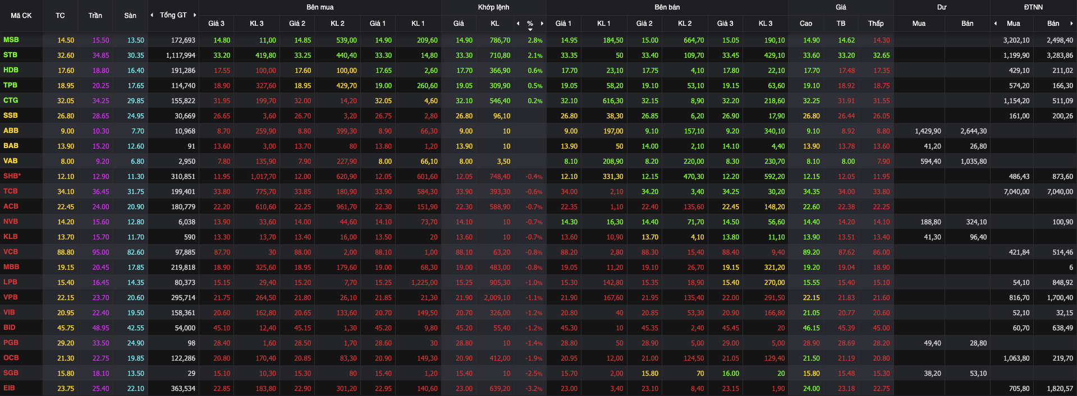Click the Sàn floor price column header
Screen dimensions: 1077x396
pyautogui.click(x=130, y=16)
